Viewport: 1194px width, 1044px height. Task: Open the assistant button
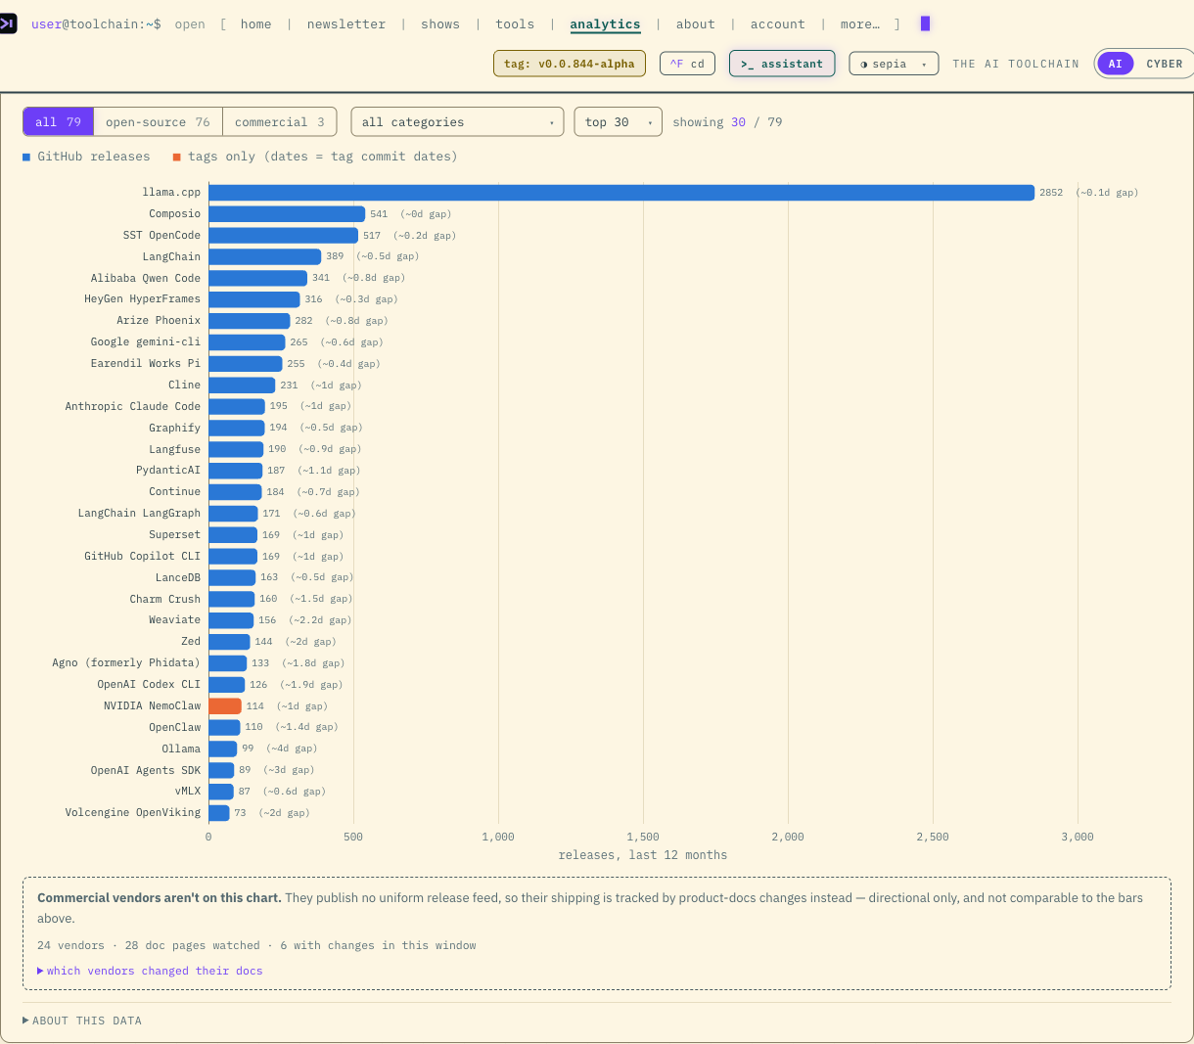[782, 64]
